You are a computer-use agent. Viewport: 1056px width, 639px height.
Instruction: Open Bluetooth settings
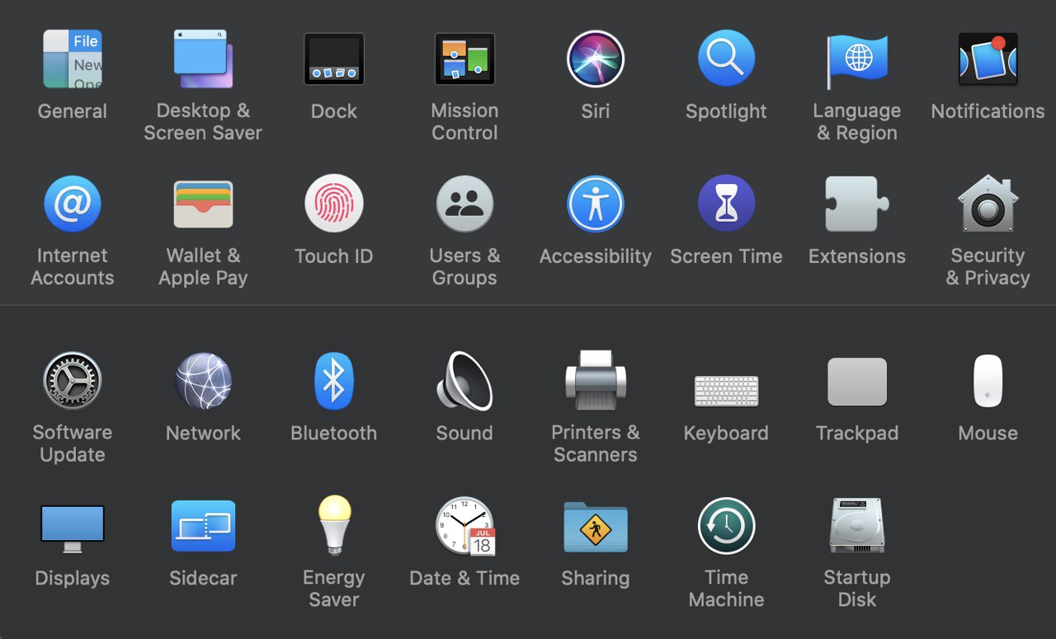click(x=334, y=381)
